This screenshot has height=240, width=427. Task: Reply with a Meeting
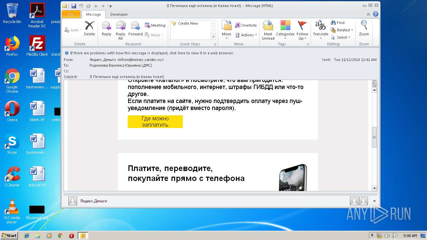tap(155, 25)
